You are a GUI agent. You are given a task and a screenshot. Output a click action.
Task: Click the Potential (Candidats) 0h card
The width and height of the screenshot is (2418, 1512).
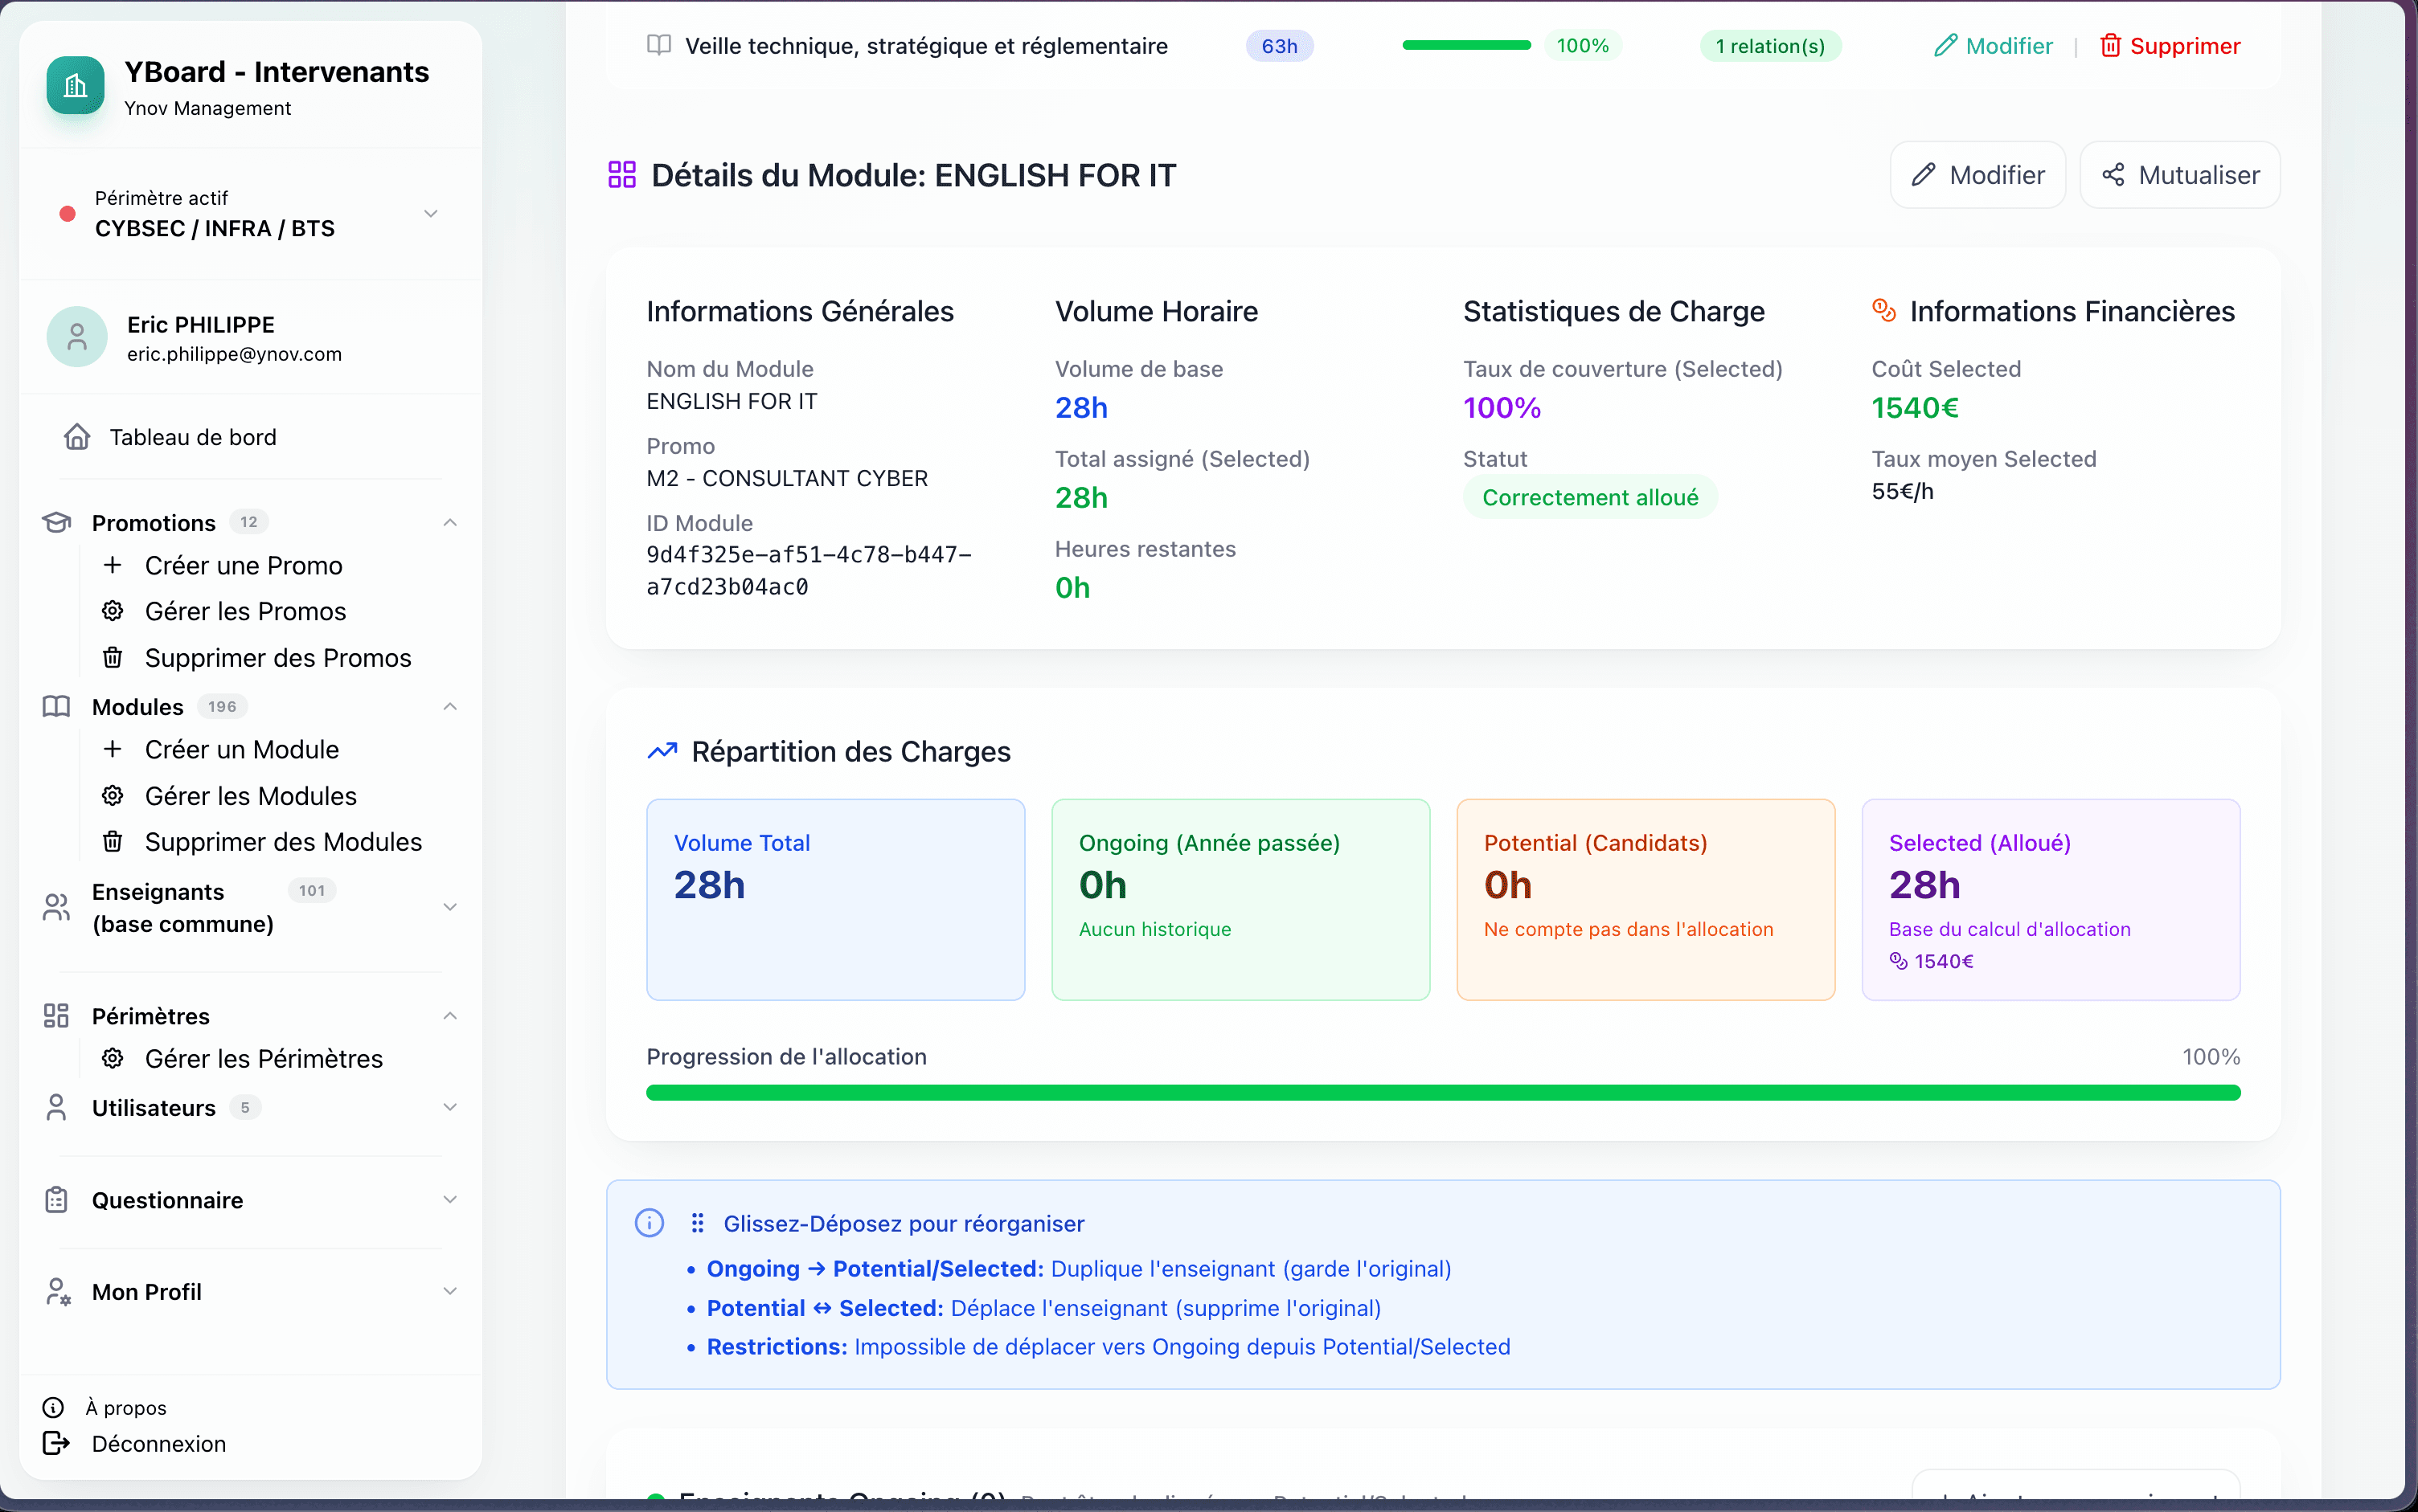tap(1645, 899)
